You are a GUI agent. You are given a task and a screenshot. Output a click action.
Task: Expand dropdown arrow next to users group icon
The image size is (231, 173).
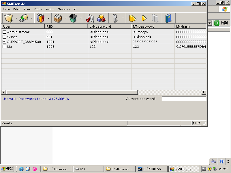click(48, 18)
